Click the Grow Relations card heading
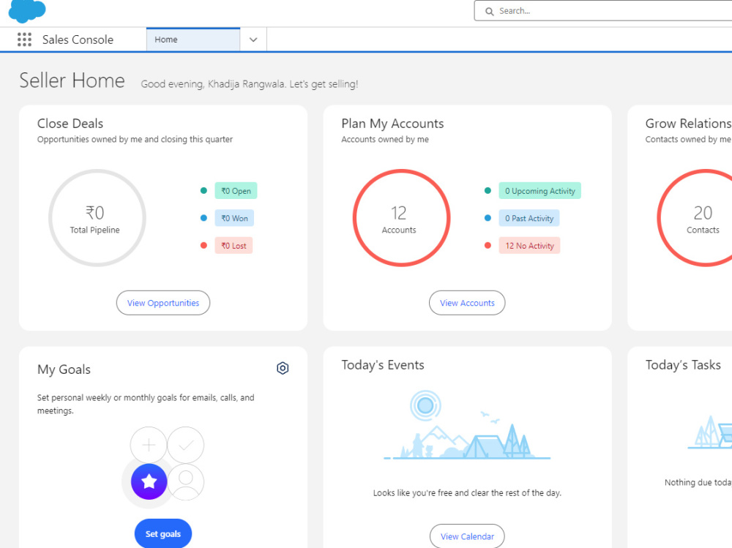Viewport: 732px width, 548px height. pos(689,124)
